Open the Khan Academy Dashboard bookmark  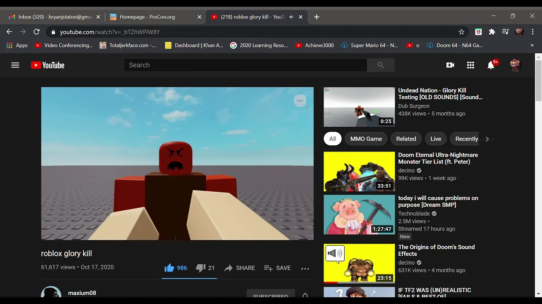tap(194, 45)
